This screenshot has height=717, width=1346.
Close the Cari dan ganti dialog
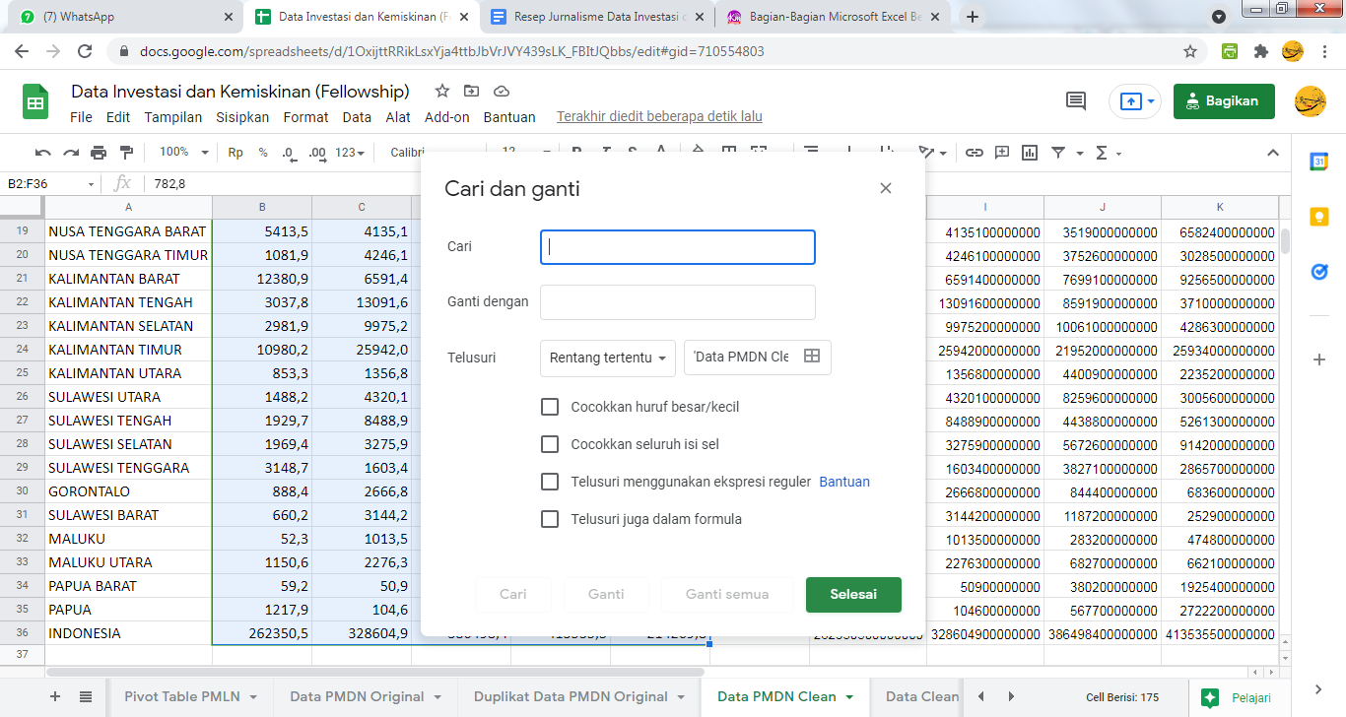click(885, 188)
